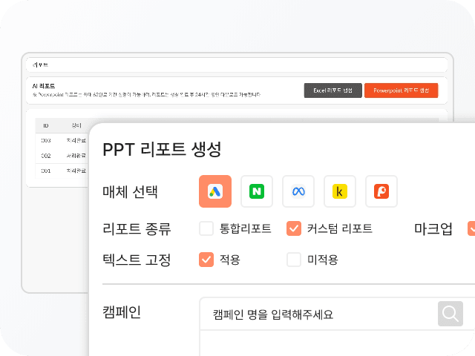This screenshot has height=356, width=475.
Task: Check the 통합리포트 checkbox
Action: point(206,228)
